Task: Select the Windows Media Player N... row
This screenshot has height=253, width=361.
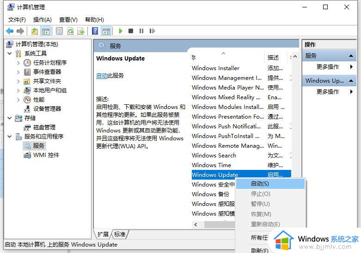Action: point(241,87)
